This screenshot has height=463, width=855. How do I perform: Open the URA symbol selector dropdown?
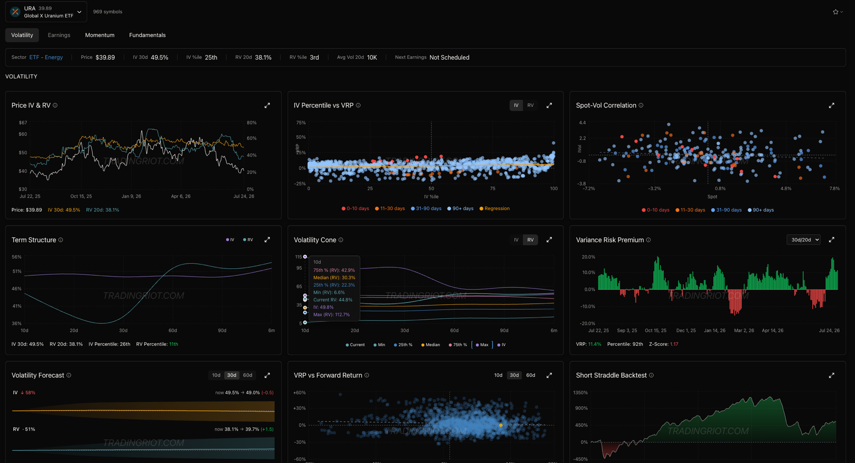[46, 12]
